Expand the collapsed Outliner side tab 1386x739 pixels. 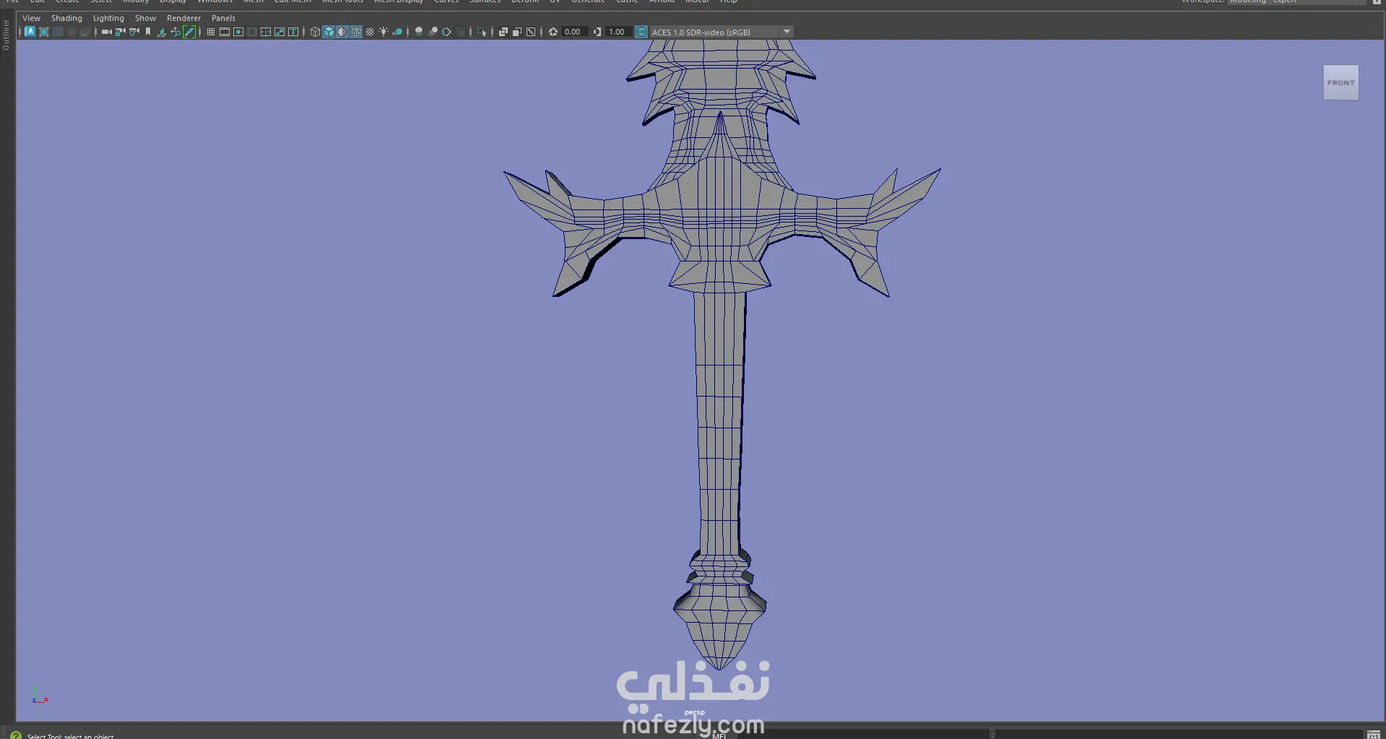(x=7, y=35)
